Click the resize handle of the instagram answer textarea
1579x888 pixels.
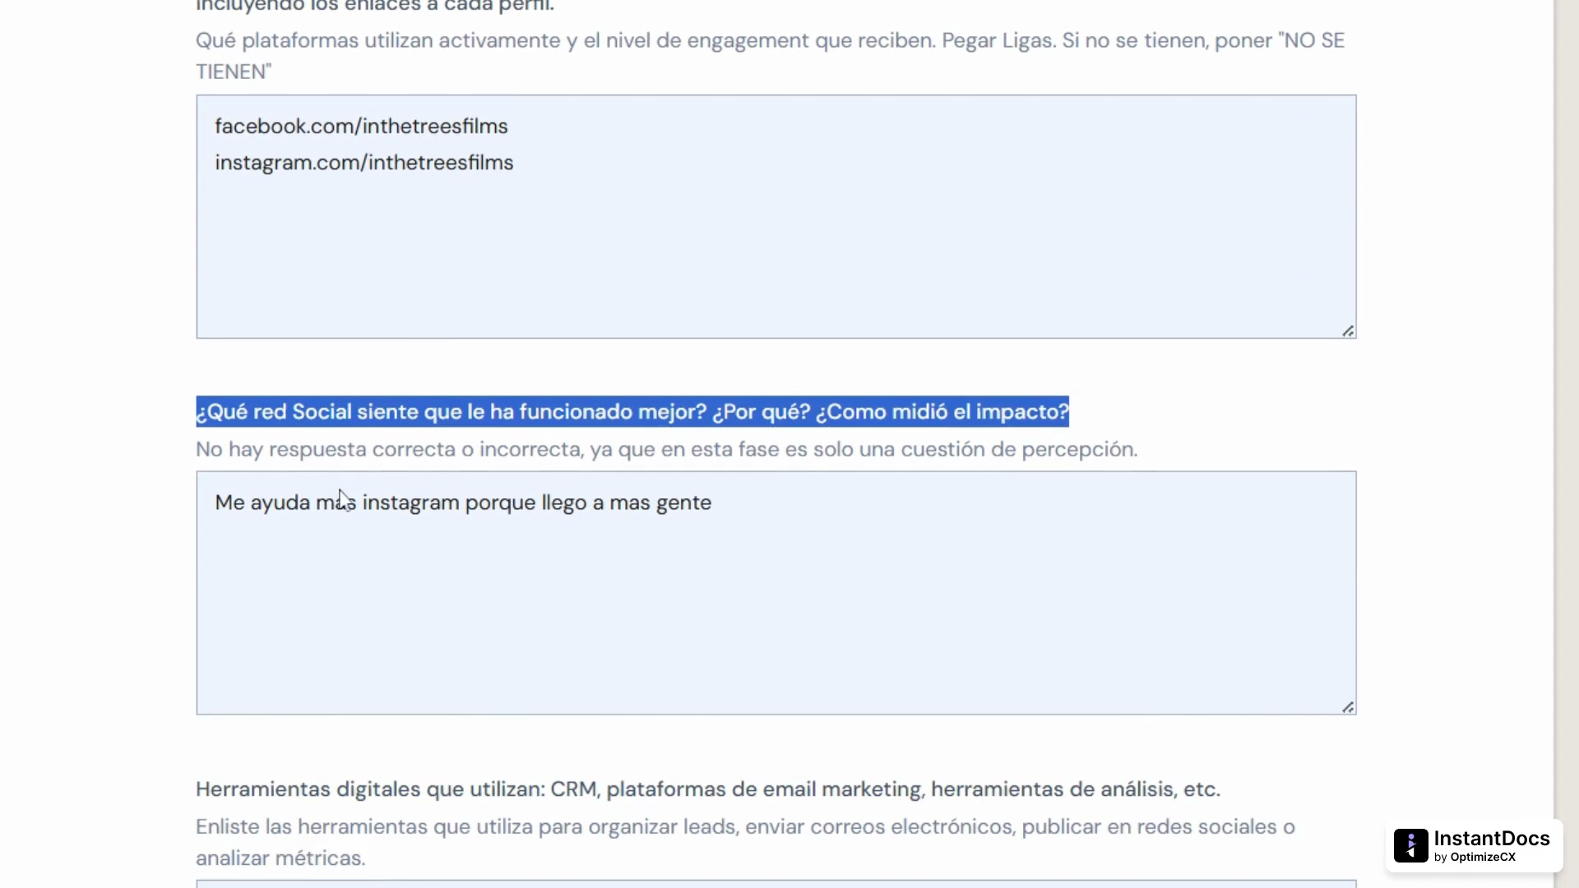click(1348, 707)
